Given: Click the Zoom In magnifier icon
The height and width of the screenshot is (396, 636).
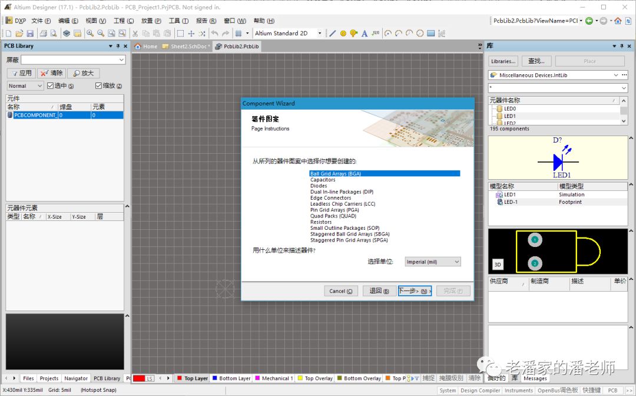Looking at the screenshot, I should (91, 34).
